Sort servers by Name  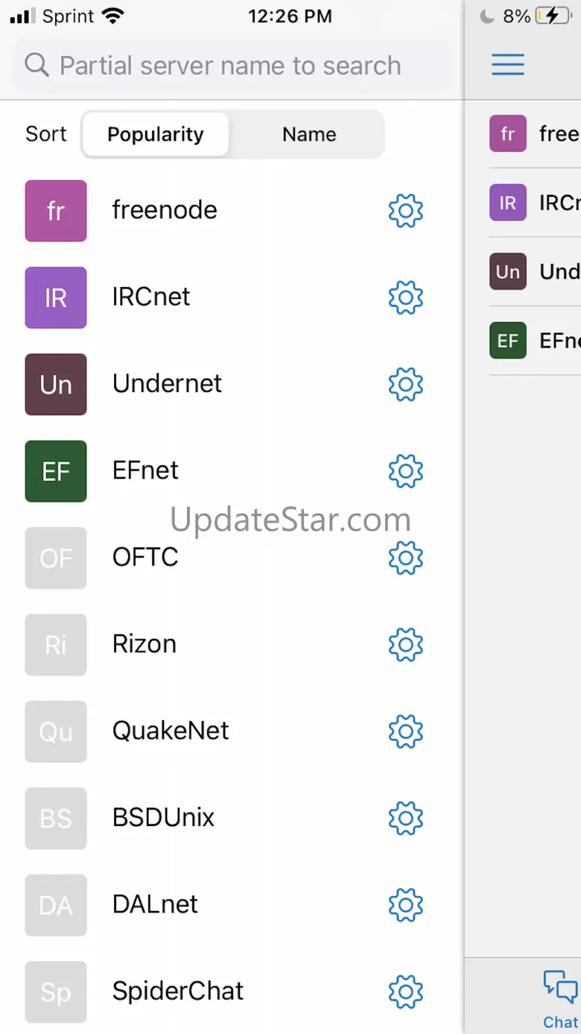(x=309, y=134)
